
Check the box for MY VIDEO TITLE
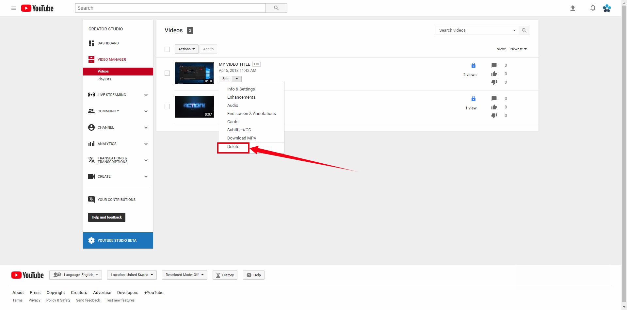(167, 73)
